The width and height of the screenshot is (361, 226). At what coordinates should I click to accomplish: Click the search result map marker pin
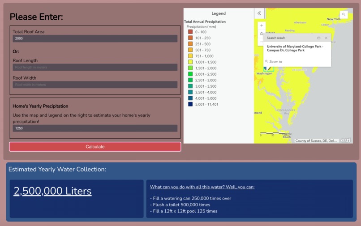point(268,68)
